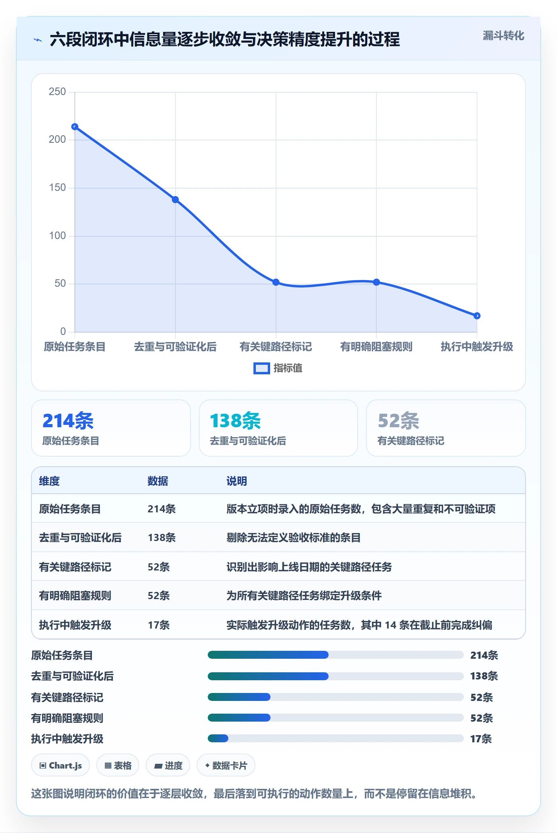This screenshot has width=557, height=833.
Task: Click the 有明确阻塞规则 progress bar
Action: pos(335,718)
